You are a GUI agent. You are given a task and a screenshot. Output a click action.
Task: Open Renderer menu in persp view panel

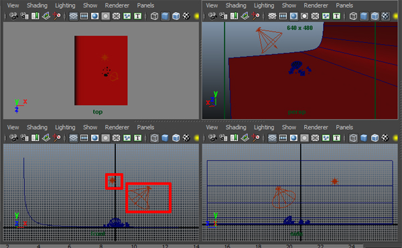[316, 5]
